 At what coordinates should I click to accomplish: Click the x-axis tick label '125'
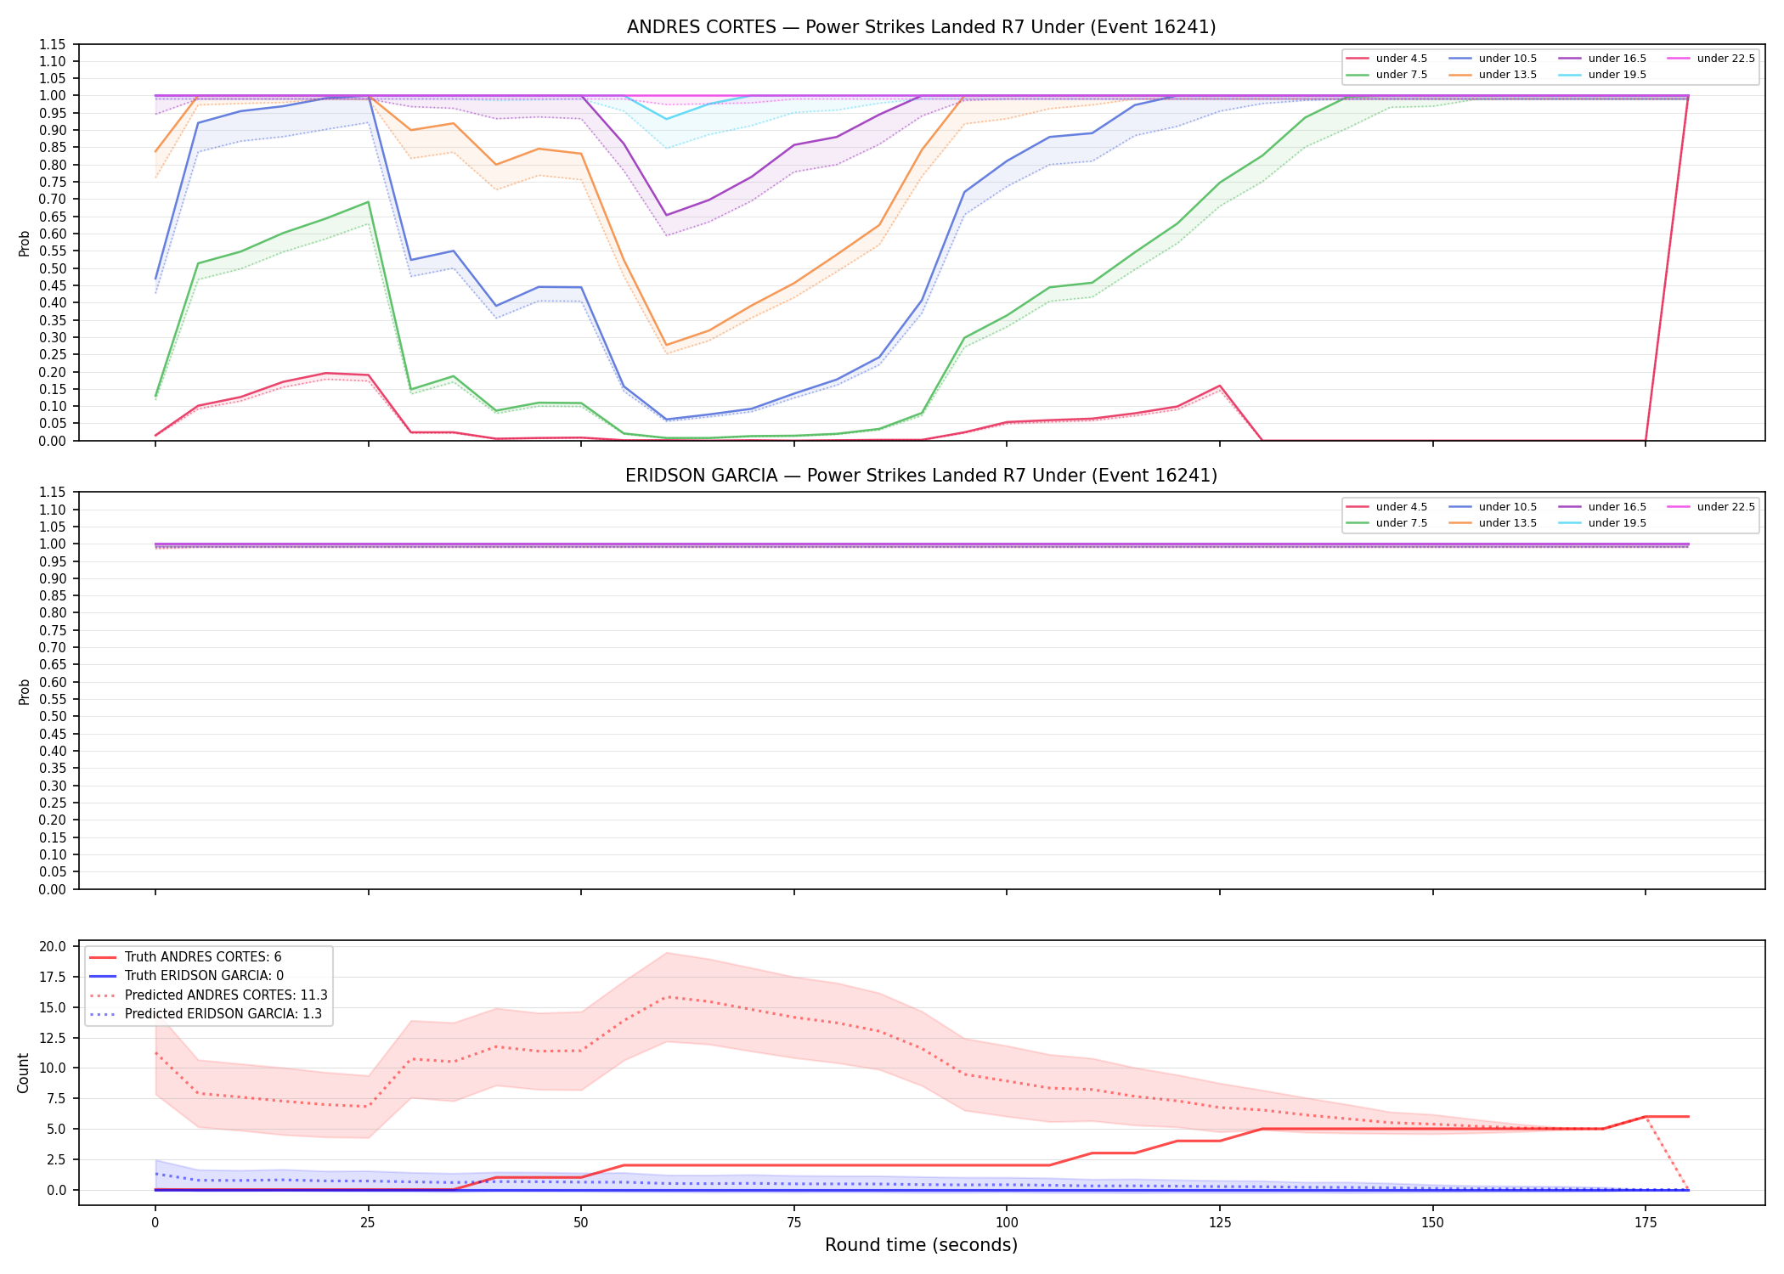coord(1220,1223)
